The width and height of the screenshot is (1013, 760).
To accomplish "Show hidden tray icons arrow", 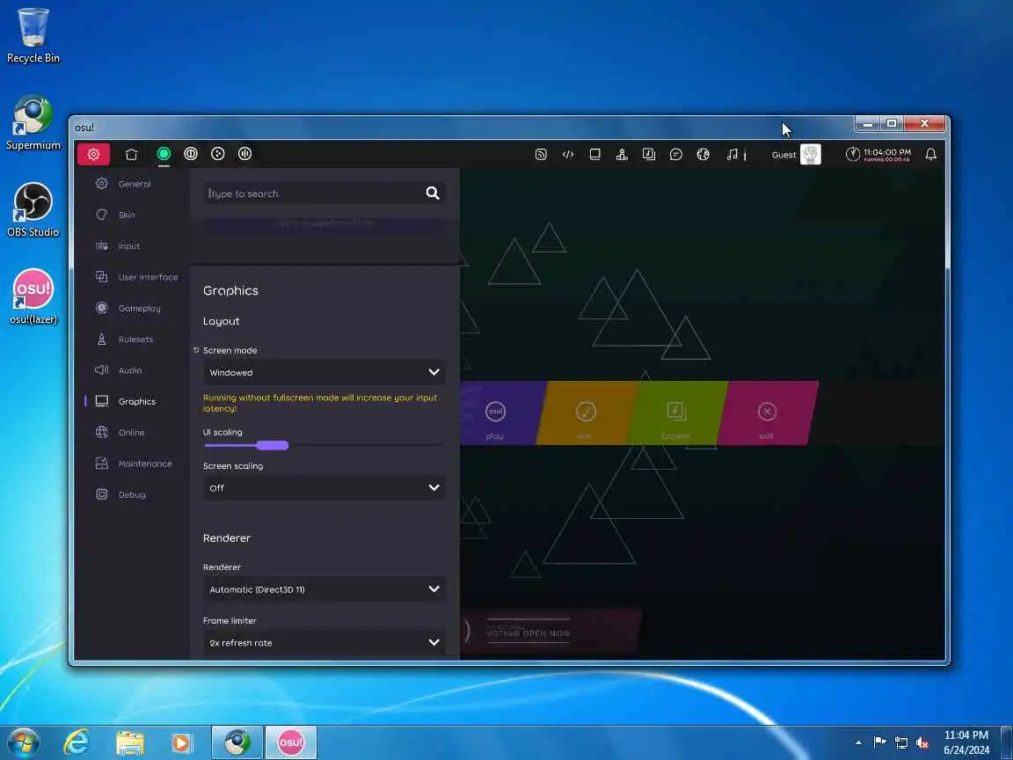I will (x=858, y=743).
